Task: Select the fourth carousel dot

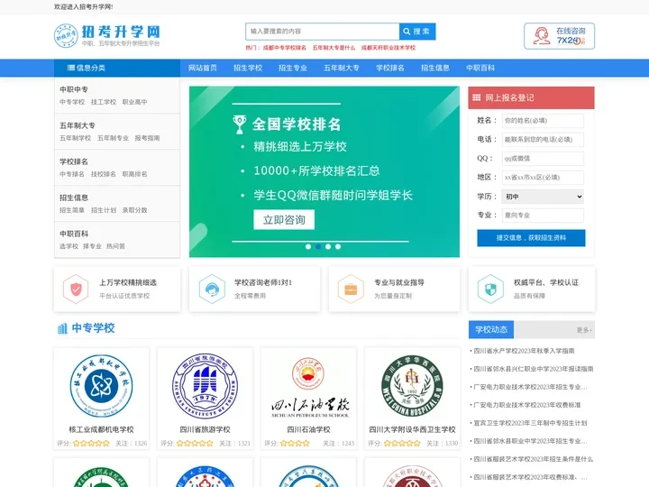Action: [x=338, y=246]
